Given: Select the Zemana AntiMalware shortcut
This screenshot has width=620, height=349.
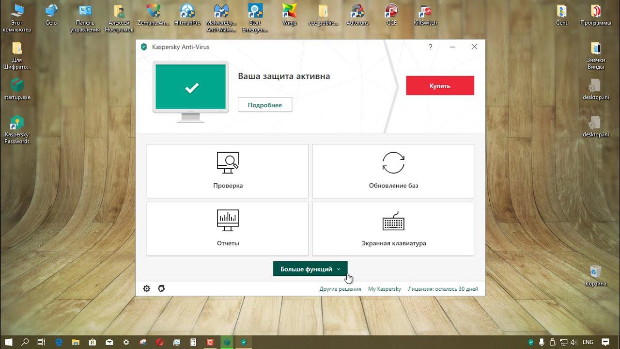Looking at the screenshot, I should point(153,15).
